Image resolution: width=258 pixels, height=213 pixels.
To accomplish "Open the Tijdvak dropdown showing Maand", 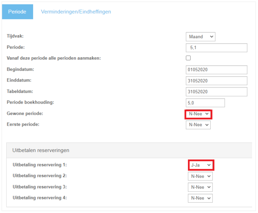I will point(201,37).
